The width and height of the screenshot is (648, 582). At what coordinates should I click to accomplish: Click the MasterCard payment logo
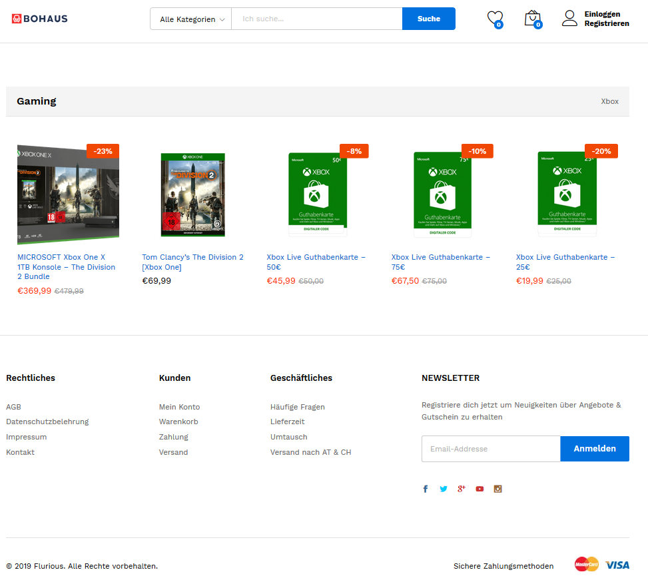587,564
